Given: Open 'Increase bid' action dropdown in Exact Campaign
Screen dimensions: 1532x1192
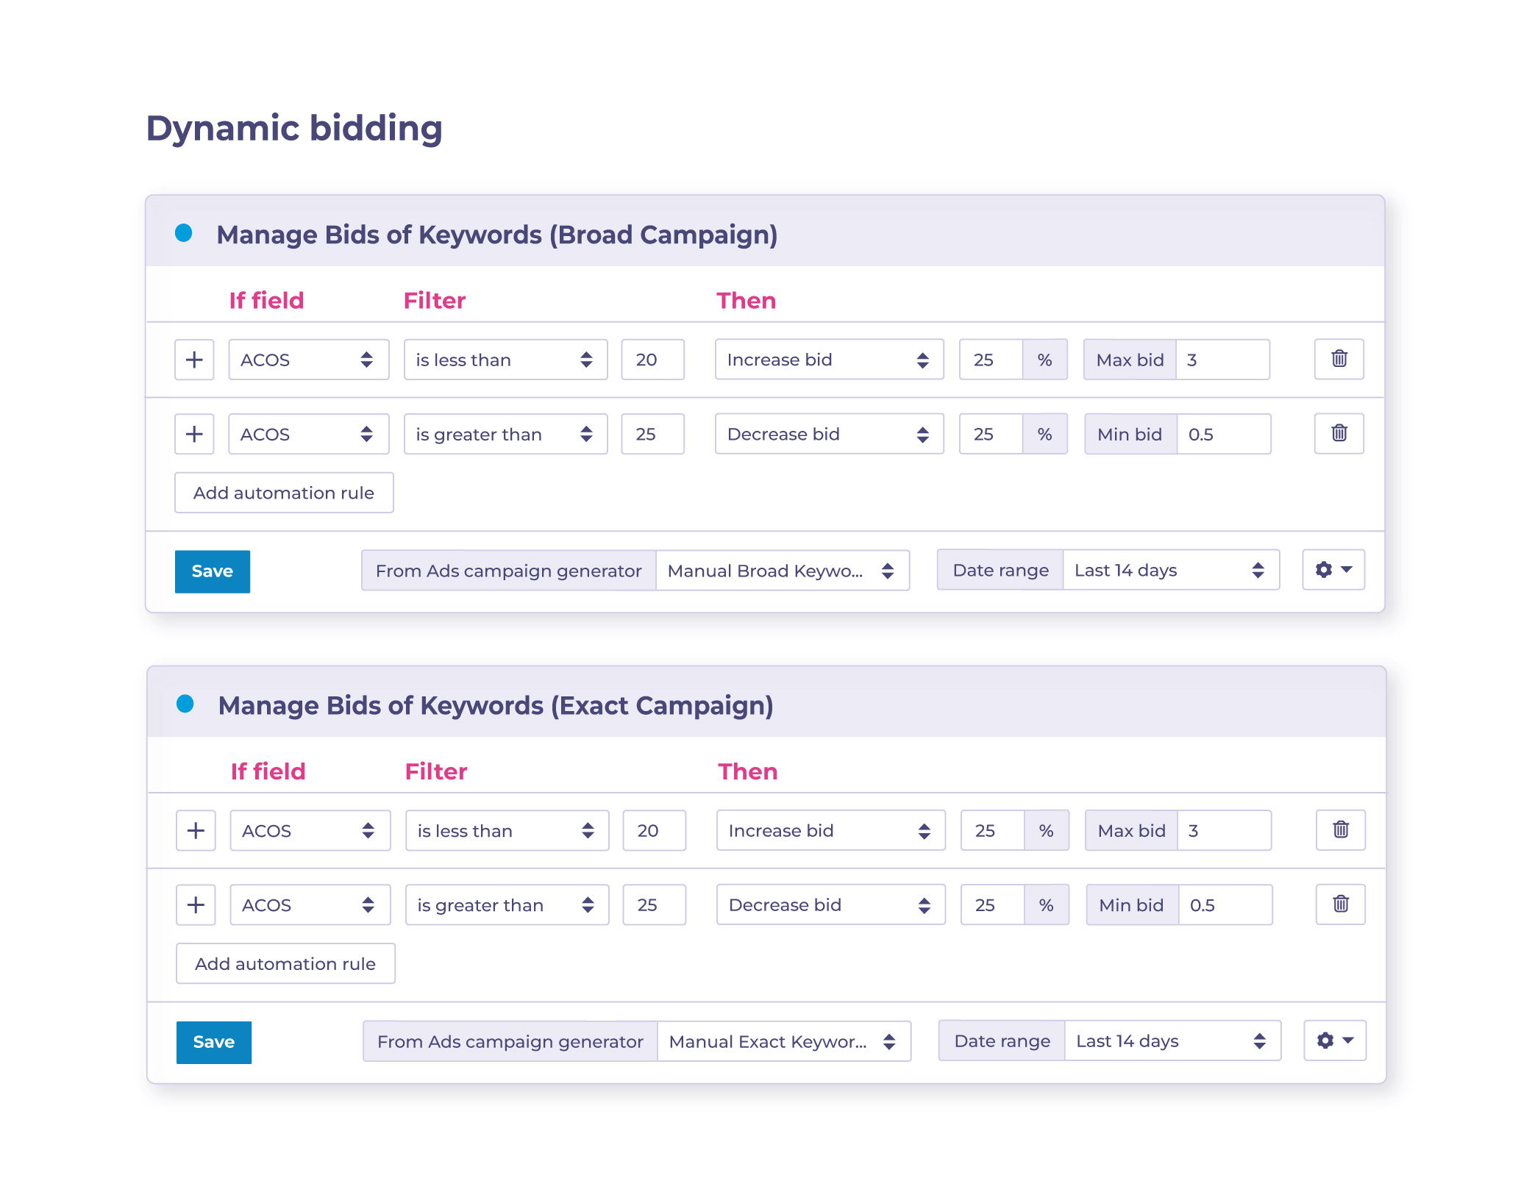Looking at the screenshot, I should pos(831,830).
